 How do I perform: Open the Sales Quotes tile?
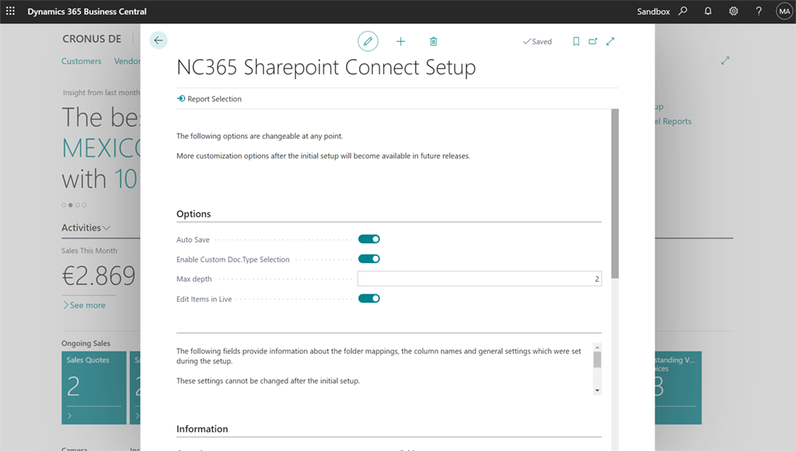tap(94, 387)
